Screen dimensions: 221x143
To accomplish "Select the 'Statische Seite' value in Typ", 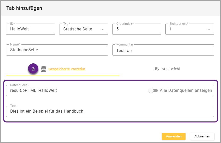I will (78, 29).
